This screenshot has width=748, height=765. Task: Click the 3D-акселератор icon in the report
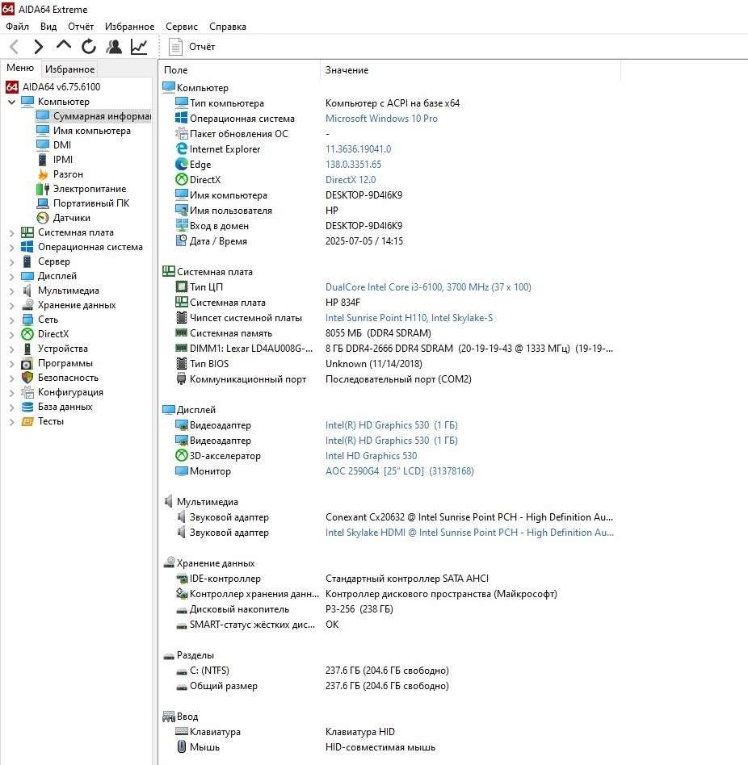point(182,455)
